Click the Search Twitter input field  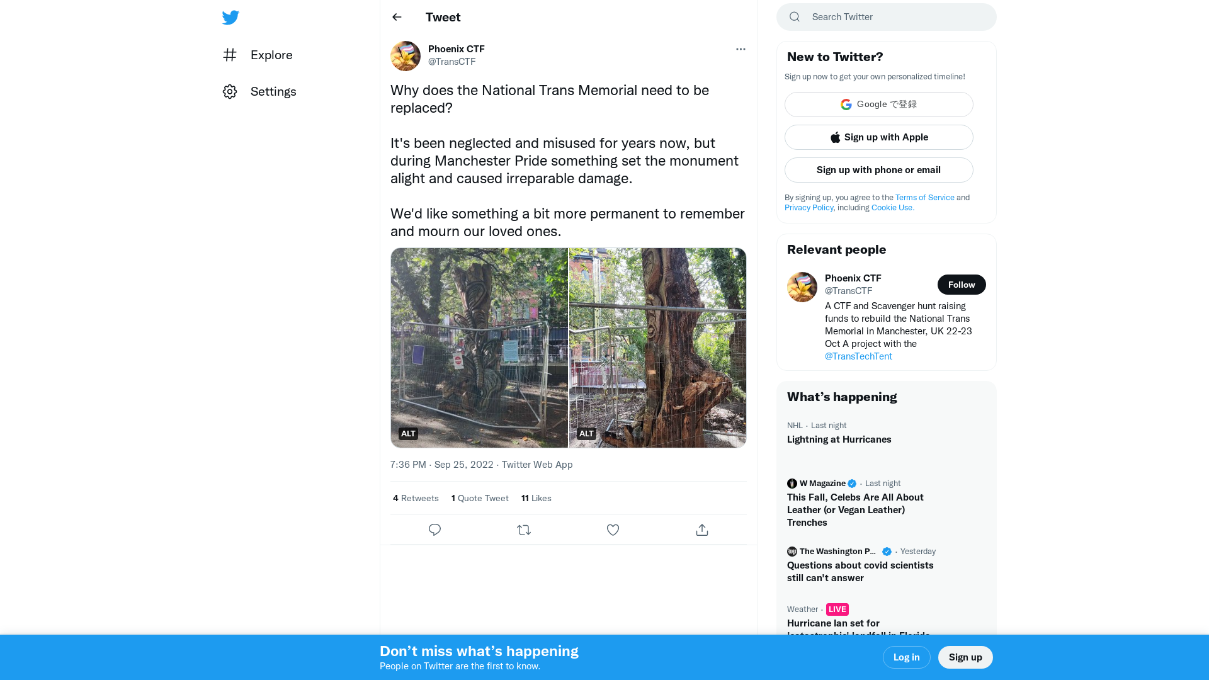coord(894,17)
